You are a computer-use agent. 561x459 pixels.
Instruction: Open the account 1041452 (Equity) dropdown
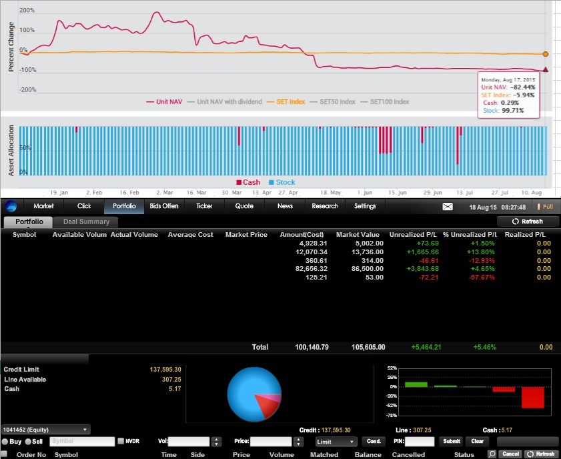(x=45, y=430)
